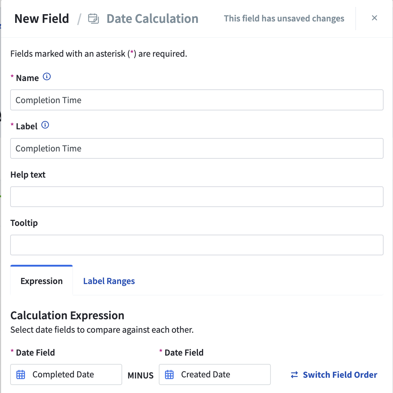Click the New Field breadcrumb title
393x393 pixels.
click(x=42, y=19)
